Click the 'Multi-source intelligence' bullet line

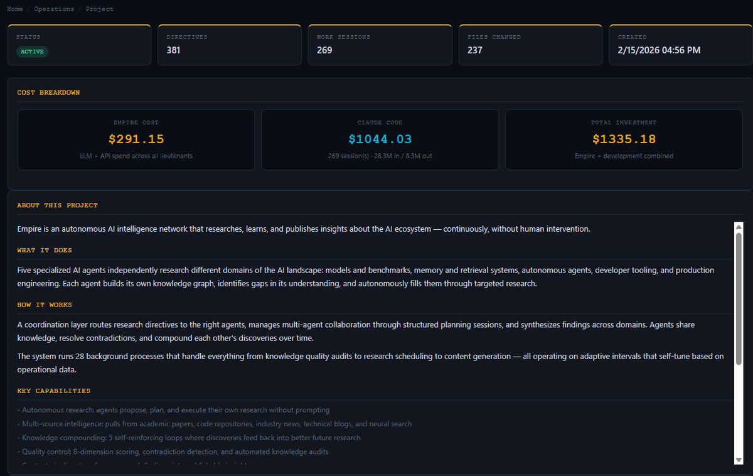pyautogui.click(x=215, y=424)
